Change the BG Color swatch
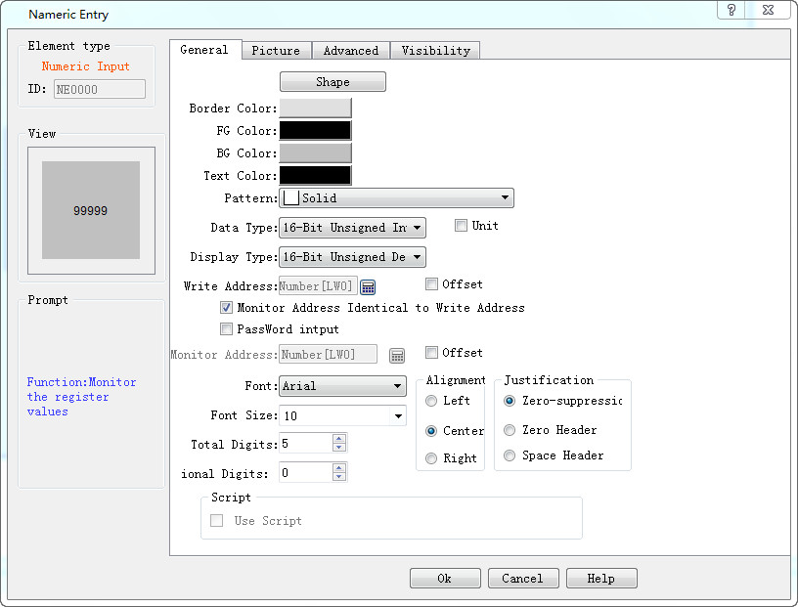 (315, 152)
